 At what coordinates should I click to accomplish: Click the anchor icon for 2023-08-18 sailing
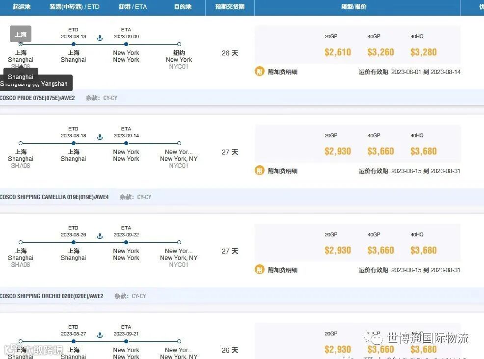tap(100, 137)
